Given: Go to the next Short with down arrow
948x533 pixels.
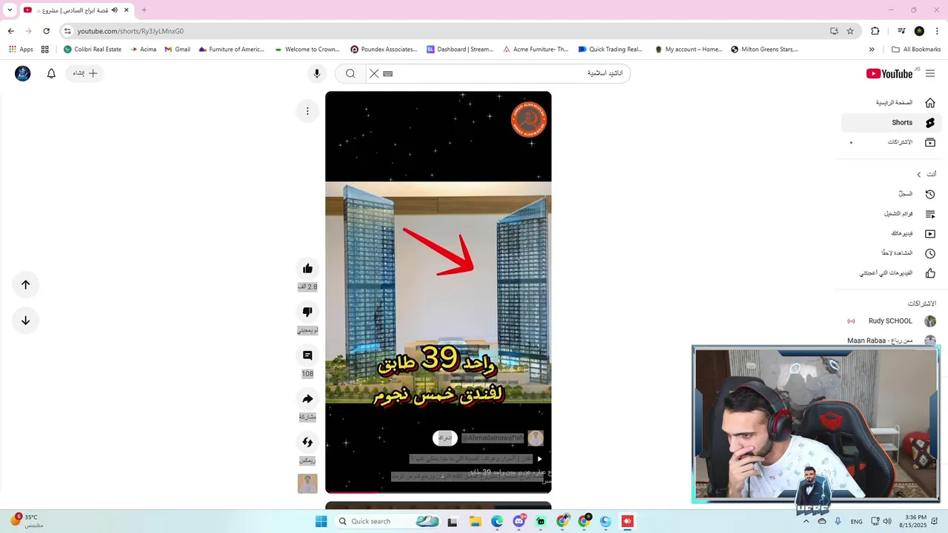Looking at the screenshot, I should [x=25, y=321].
